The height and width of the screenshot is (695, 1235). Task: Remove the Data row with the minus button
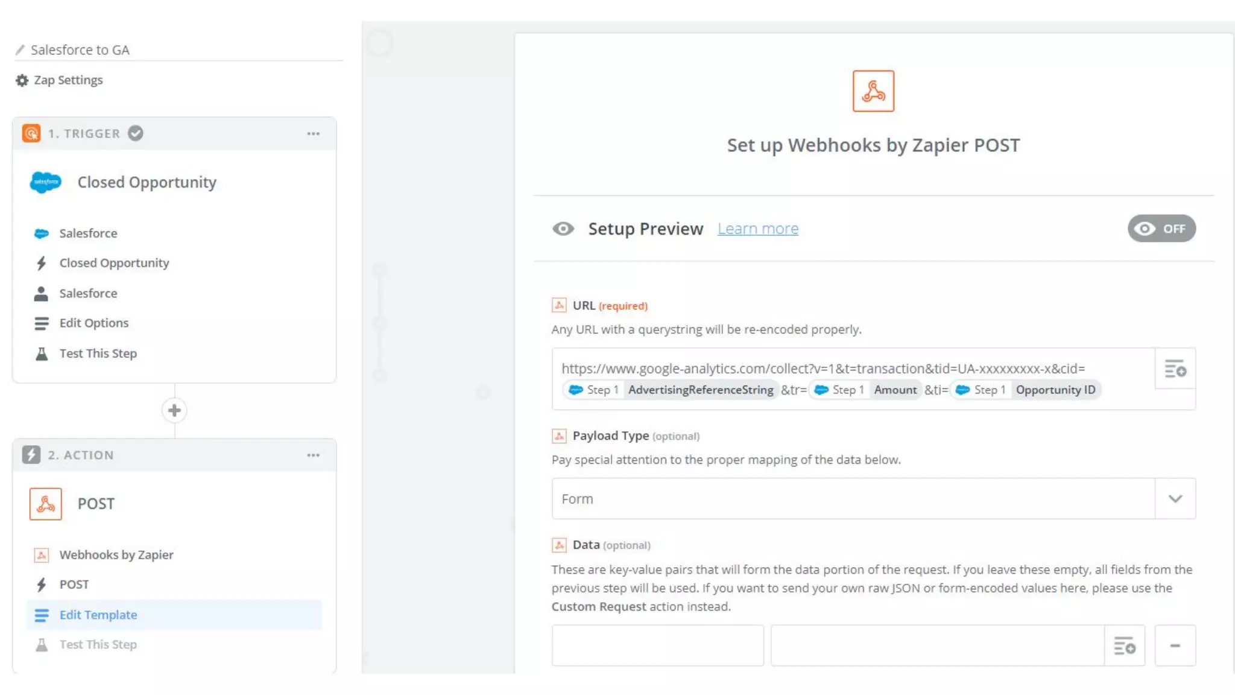click(x=1175, y=646)
